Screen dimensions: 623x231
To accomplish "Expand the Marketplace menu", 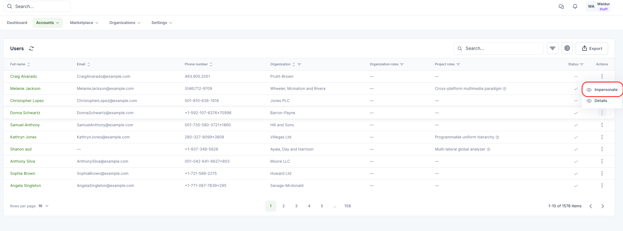I will pos(84,23).
